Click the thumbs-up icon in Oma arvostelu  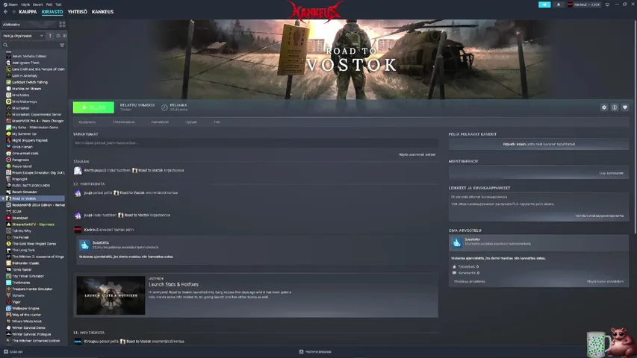point(456,242)
